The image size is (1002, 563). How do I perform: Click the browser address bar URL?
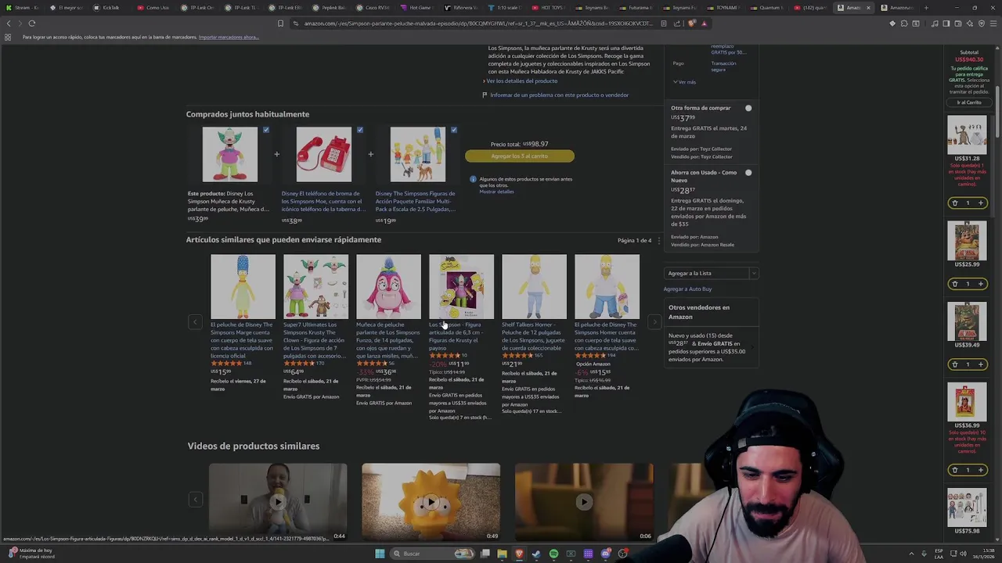click(x=478, y=23)
